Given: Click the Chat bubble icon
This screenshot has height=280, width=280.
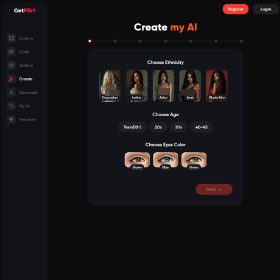Looking at the screenshot, I should coord(12,52).
